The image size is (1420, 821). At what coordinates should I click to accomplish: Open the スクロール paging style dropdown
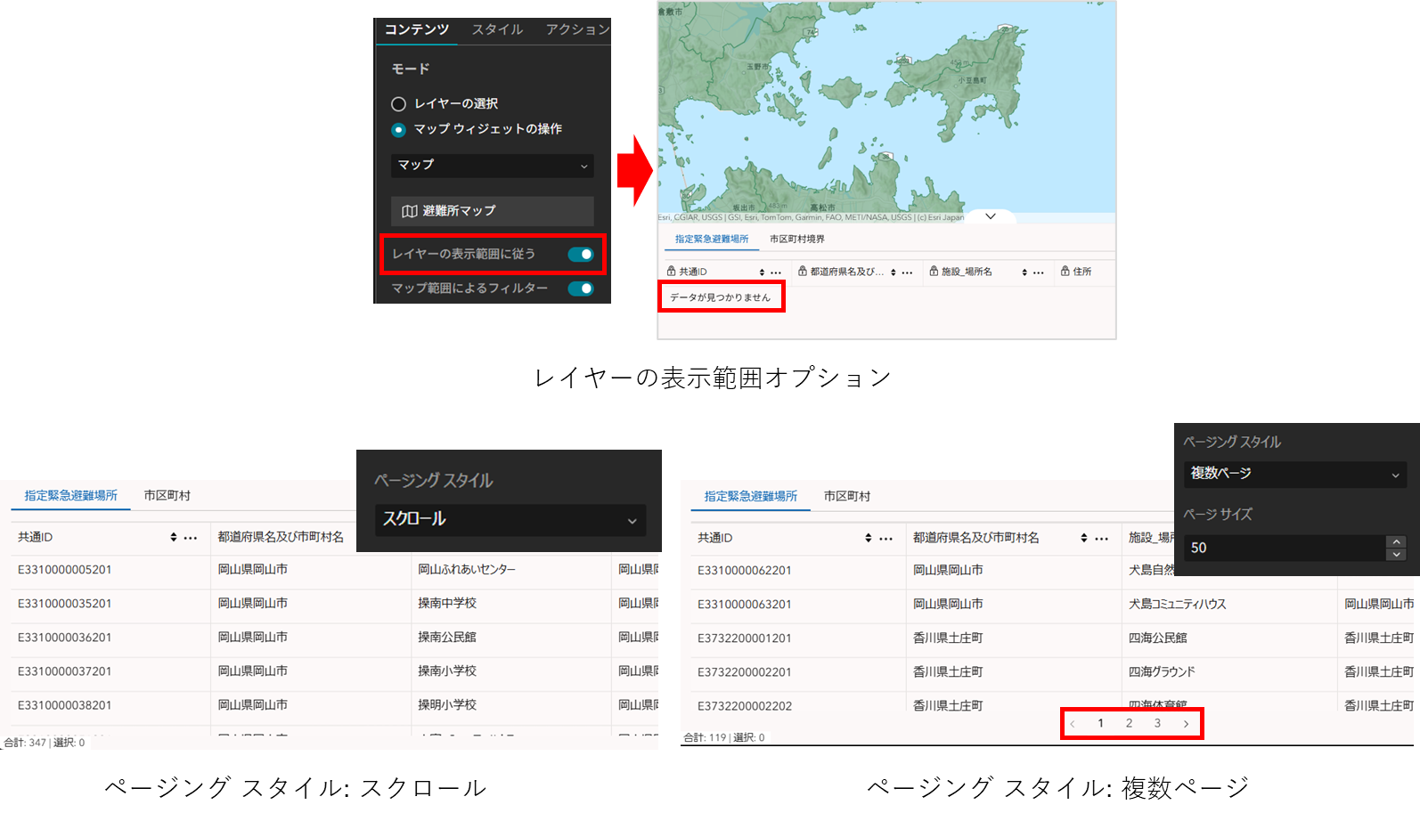tap(510, 519)
